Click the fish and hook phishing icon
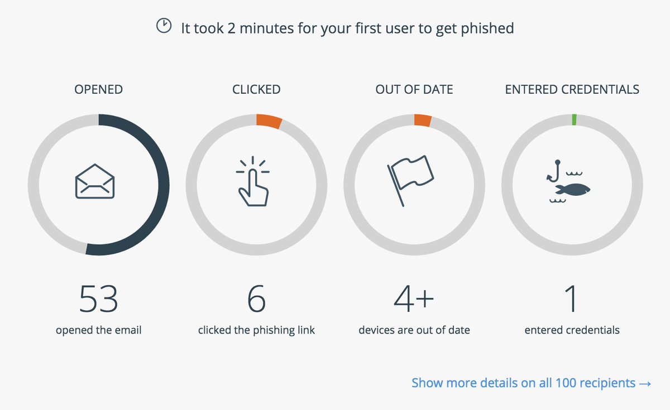This screenshot has height=410, width=670. tap(568, 182)
